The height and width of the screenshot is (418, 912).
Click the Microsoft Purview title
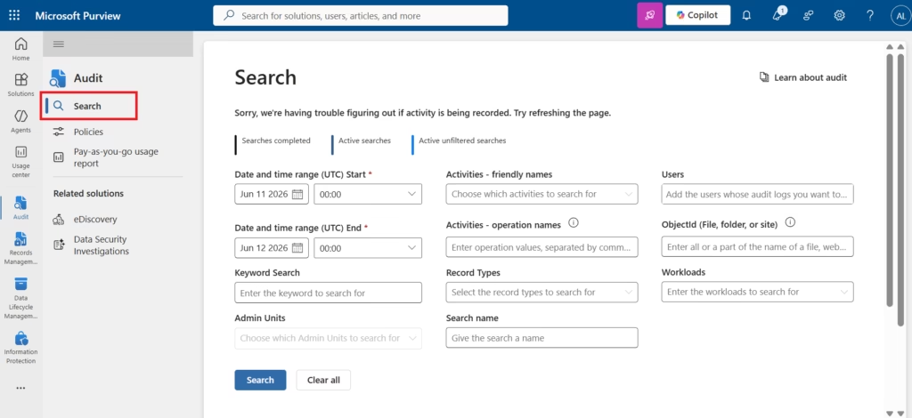pyautogui.click(x=78, y=16)
